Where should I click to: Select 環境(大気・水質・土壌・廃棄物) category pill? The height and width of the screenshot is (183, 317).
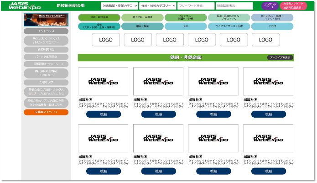pos(99,26)
